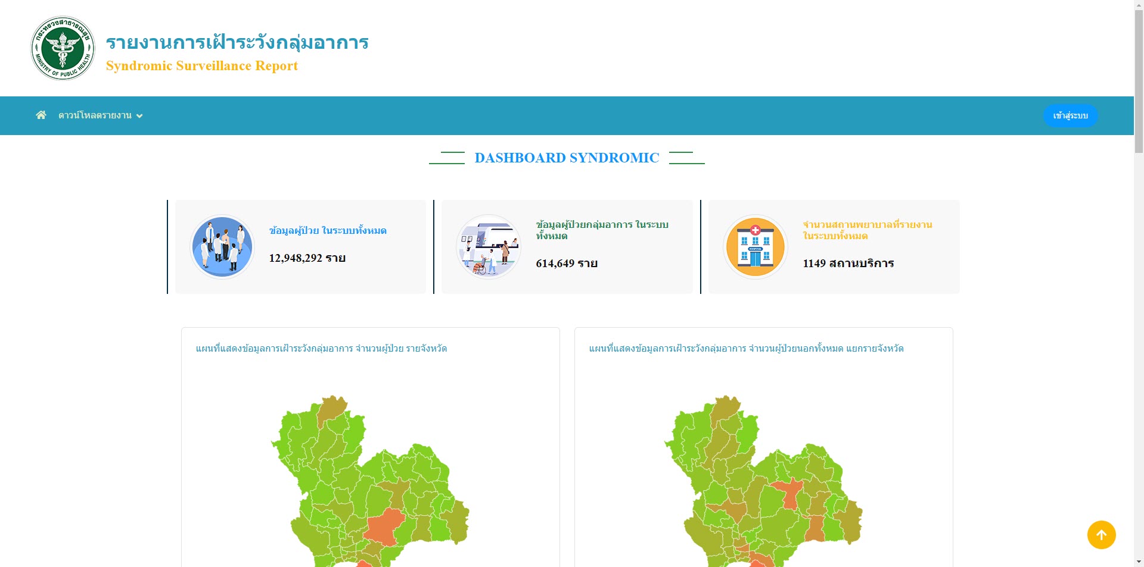Click the home icon in the navigation bar
The height and width of the screenshot is (567, 1144).
click(x=41, y=115)
